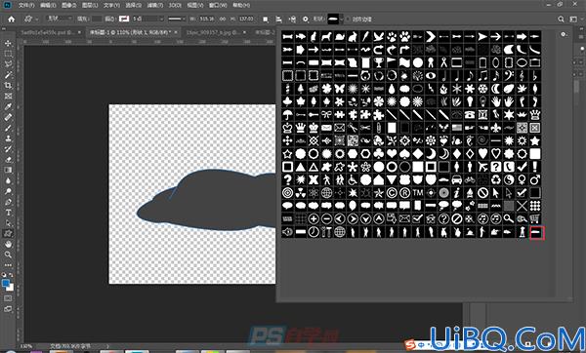Viewport: 586px width, 353px height.
Task: Select the Horizontal Type tool
Action: (8, 213)
